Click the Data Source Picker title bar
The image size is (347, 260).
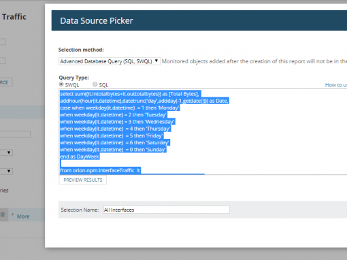point(199,20)
